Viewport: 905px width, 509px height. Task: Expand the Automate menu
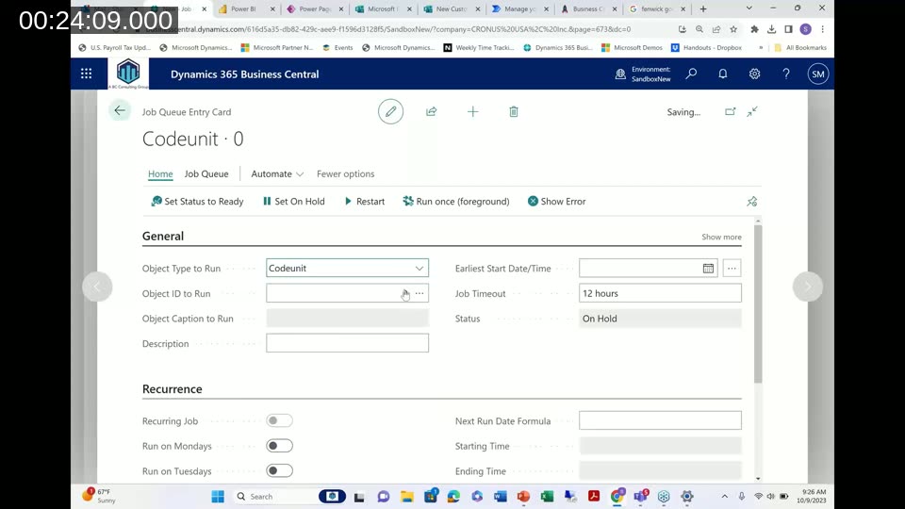[277, 173]
